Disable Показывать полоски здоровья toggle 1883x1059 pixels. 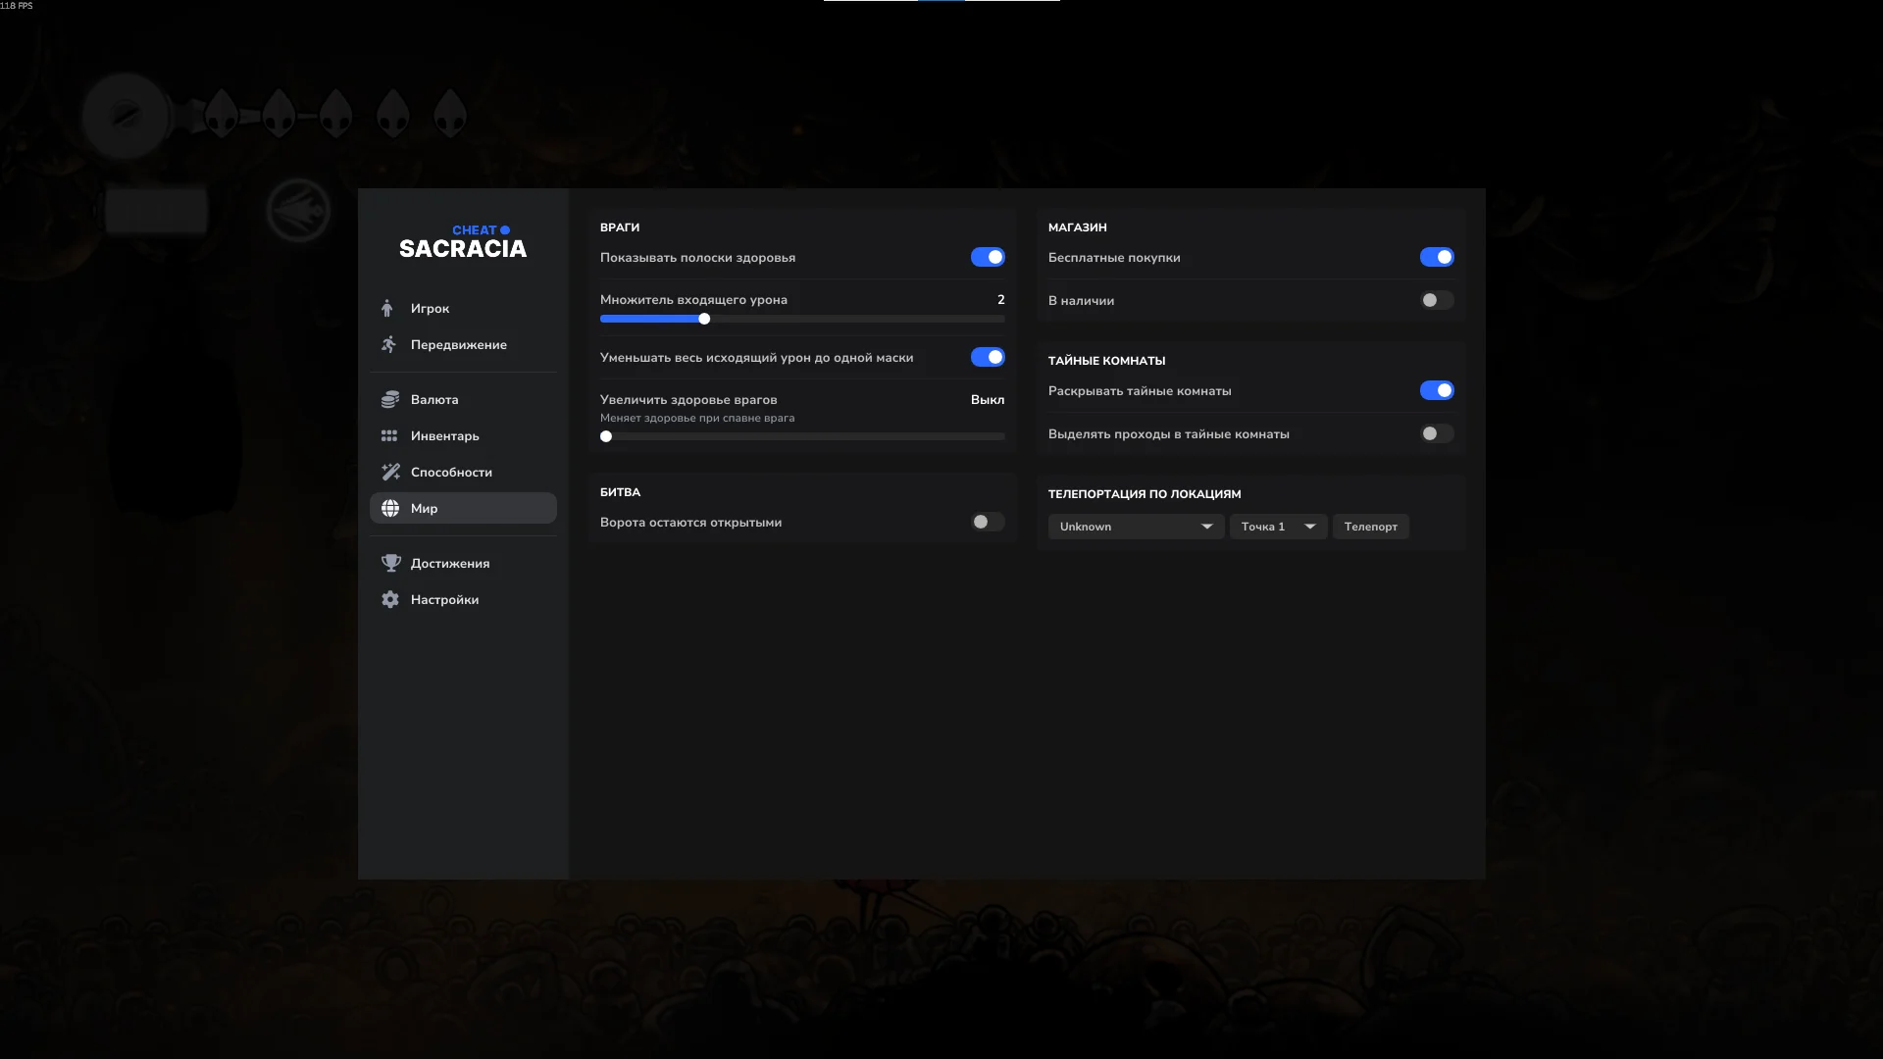[x=987, y=257]
